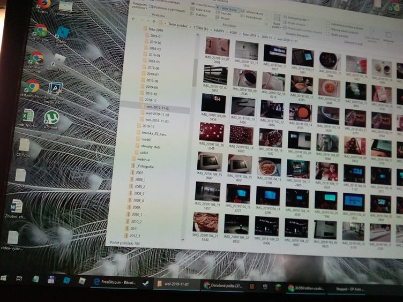Click the ribbon layout gallery expand arrow
403x302 pixels.
266,24
